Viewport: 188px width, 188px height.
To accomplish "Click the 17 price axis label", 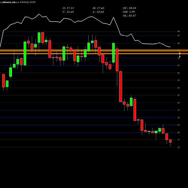I will 179,140.
